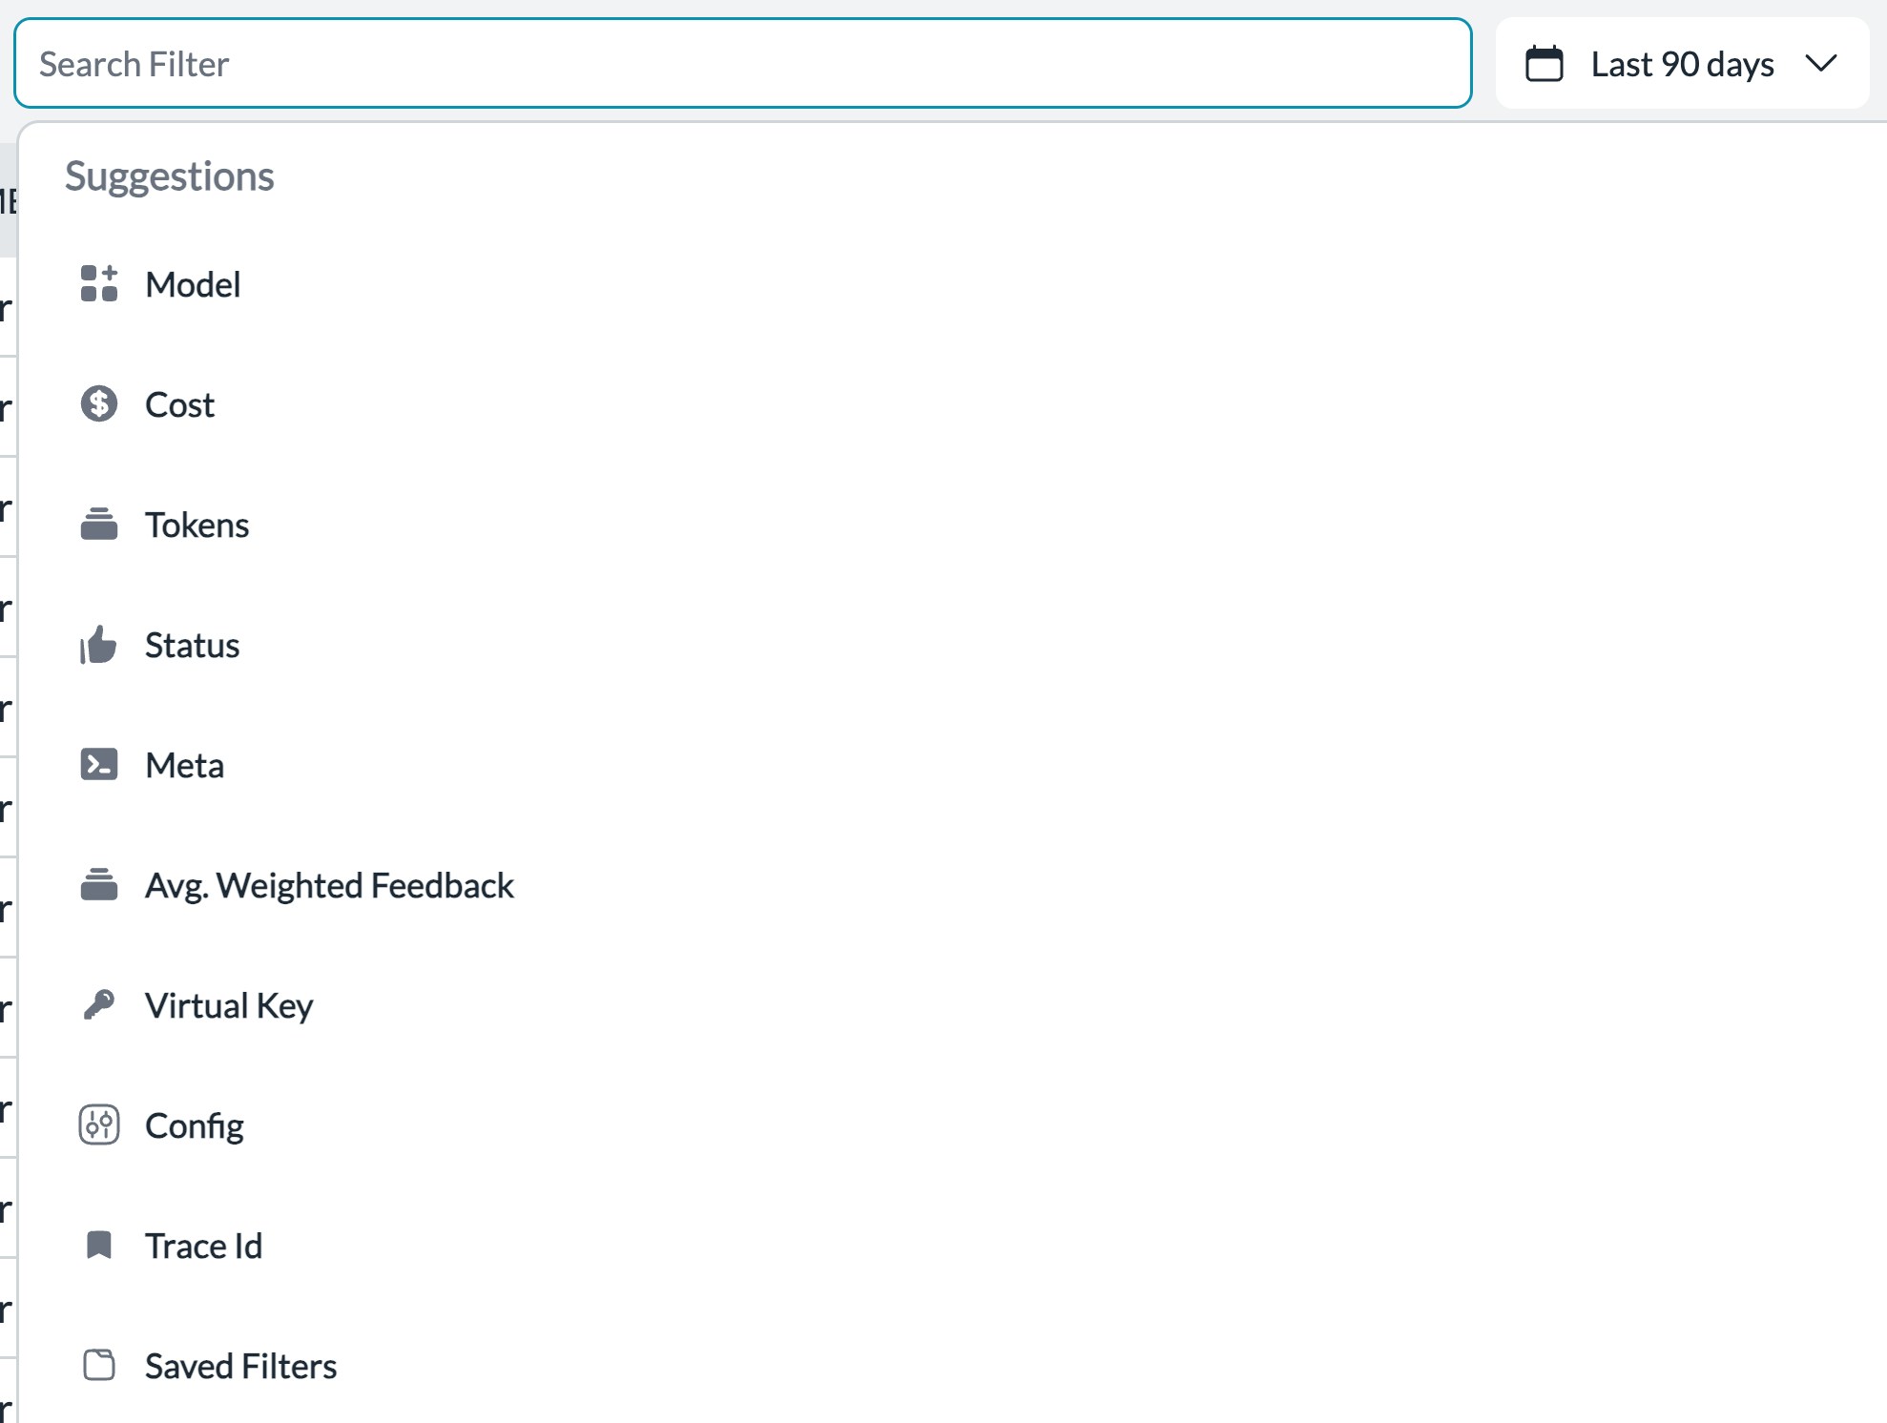Click the Status thumbs-up icon
The width and height of the screenshot is (1887, 1423).
(99, 646)
